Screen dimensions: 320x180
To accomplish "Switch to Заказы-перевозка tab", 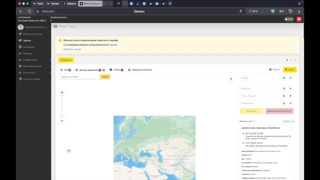I will tap(88, 70).
